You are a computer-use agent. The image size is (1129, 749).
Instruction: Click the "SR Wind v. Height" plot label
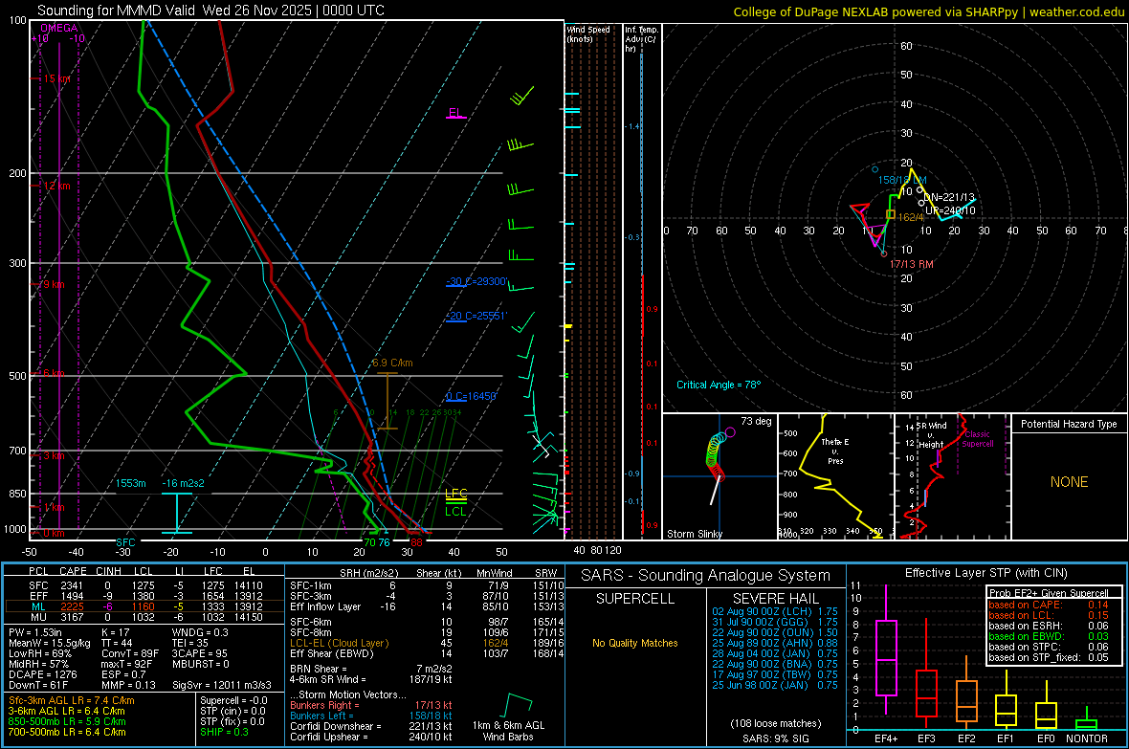click(931, 435)
